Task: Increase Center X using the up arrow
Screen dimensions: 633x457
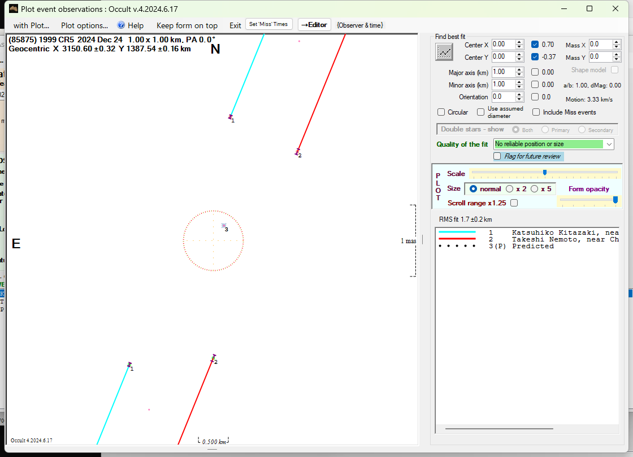Action: [x=519, y=42]
